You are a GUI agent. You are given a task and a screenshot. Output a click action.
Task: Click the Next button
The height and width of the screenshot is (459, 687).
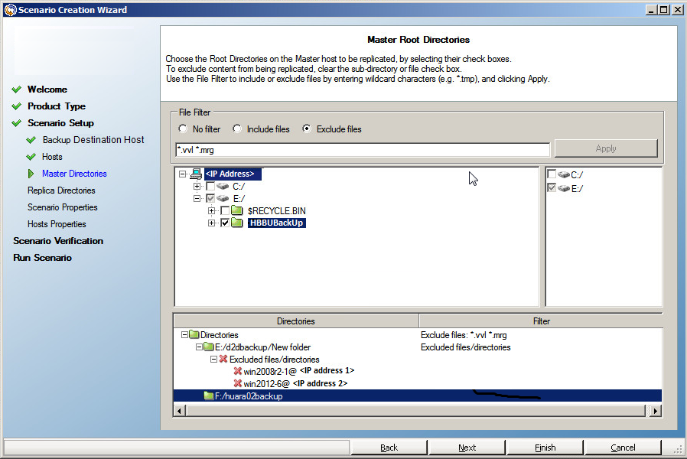pos(467,448)
